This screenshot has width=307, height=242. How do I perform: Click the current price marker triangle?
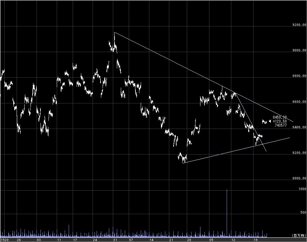270,121
